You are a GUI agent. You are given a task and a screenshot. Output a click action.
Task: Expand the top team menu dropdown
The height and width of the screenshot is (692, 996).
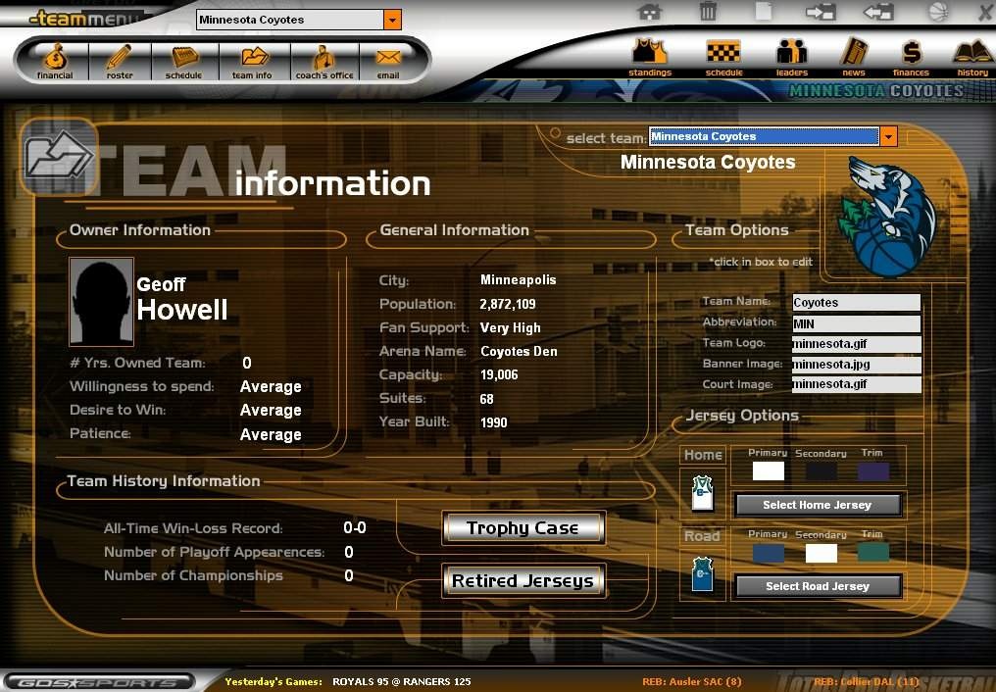click(x=392, y=20)
